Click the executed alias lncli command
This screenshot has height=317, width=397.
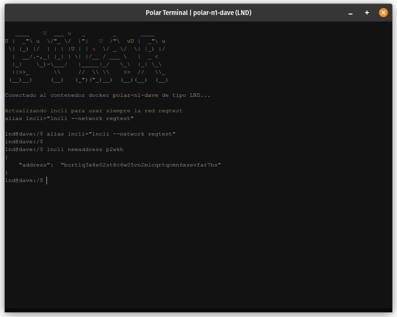[111, 134]
